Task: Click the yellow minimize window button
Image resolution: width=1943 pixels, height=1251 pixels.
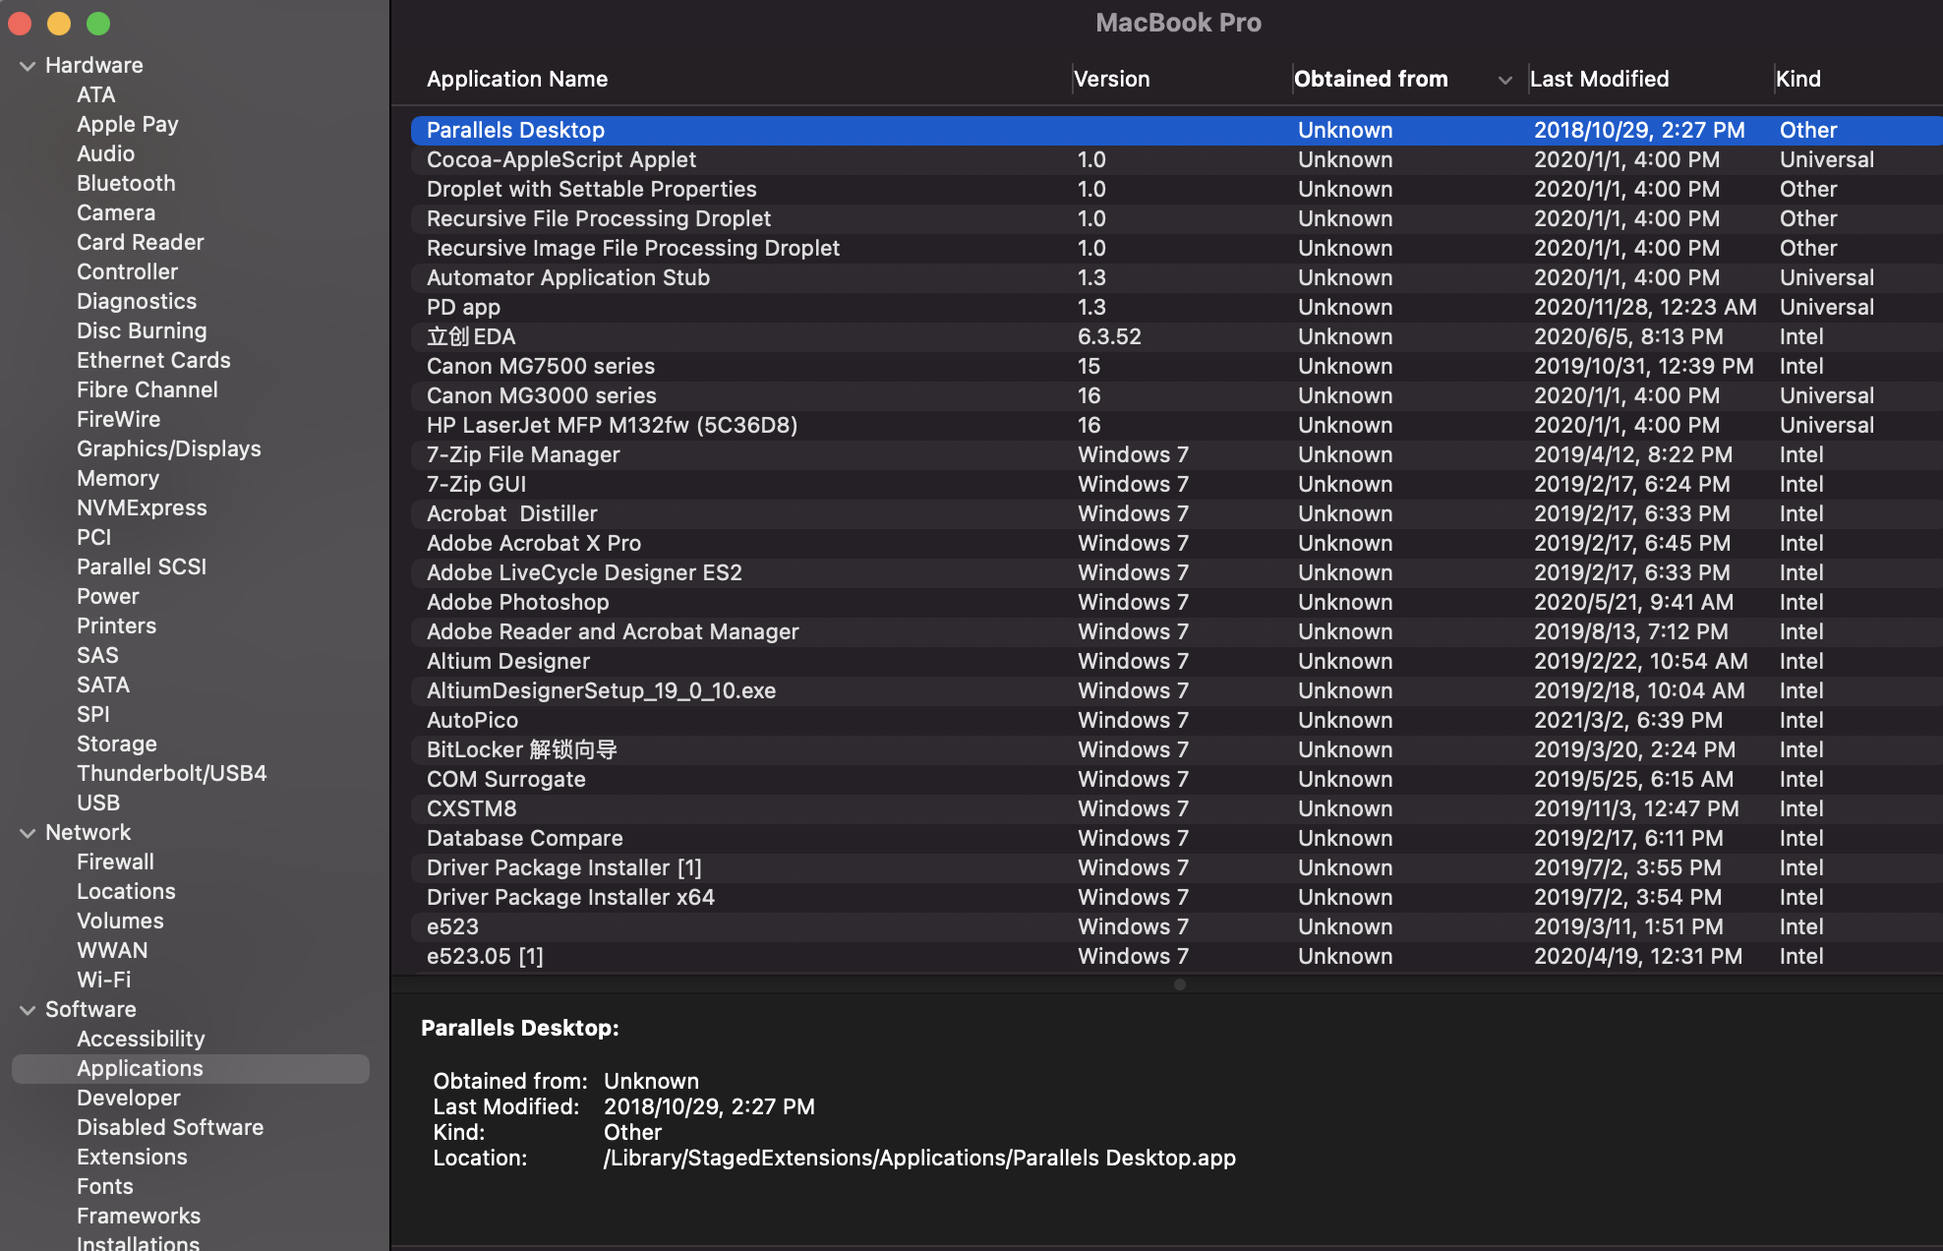Action: click(x=59, y=24)
